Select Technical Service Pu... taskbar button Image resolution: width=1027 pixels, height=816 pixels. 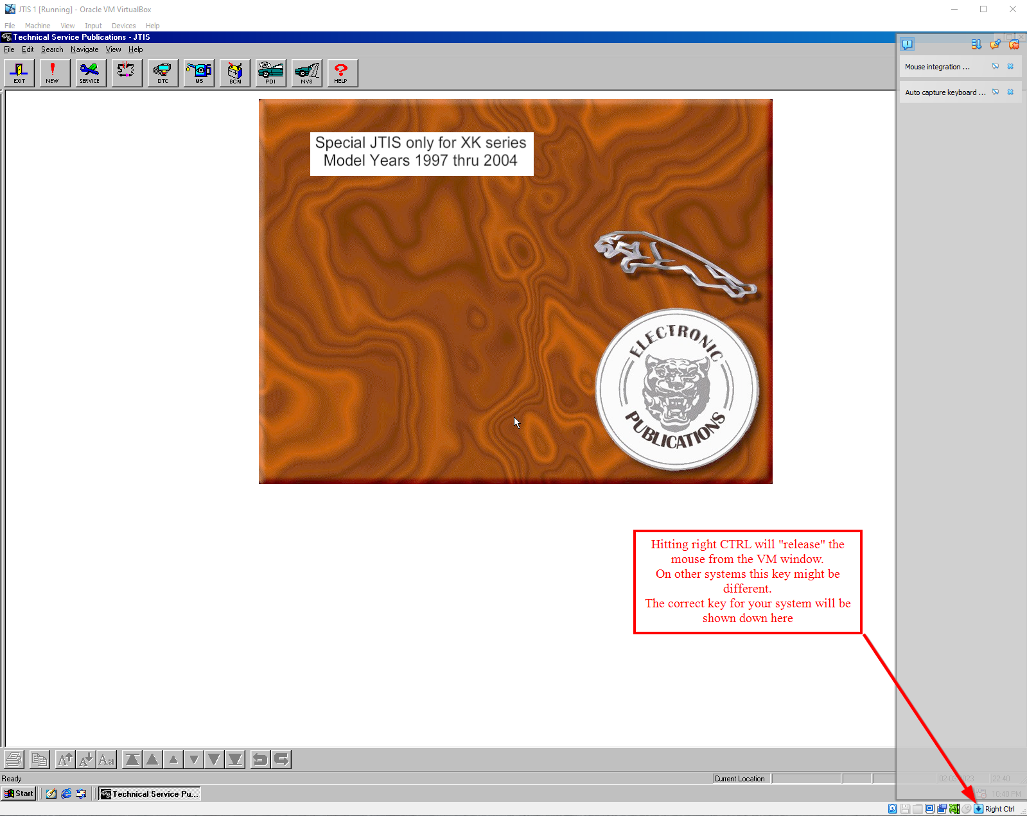tap(150, 794)
